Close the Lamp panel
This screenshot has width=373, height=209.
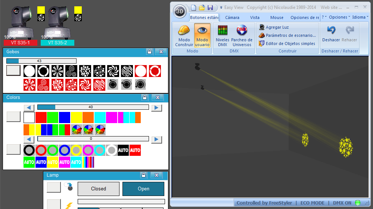(x=156, y=175)
